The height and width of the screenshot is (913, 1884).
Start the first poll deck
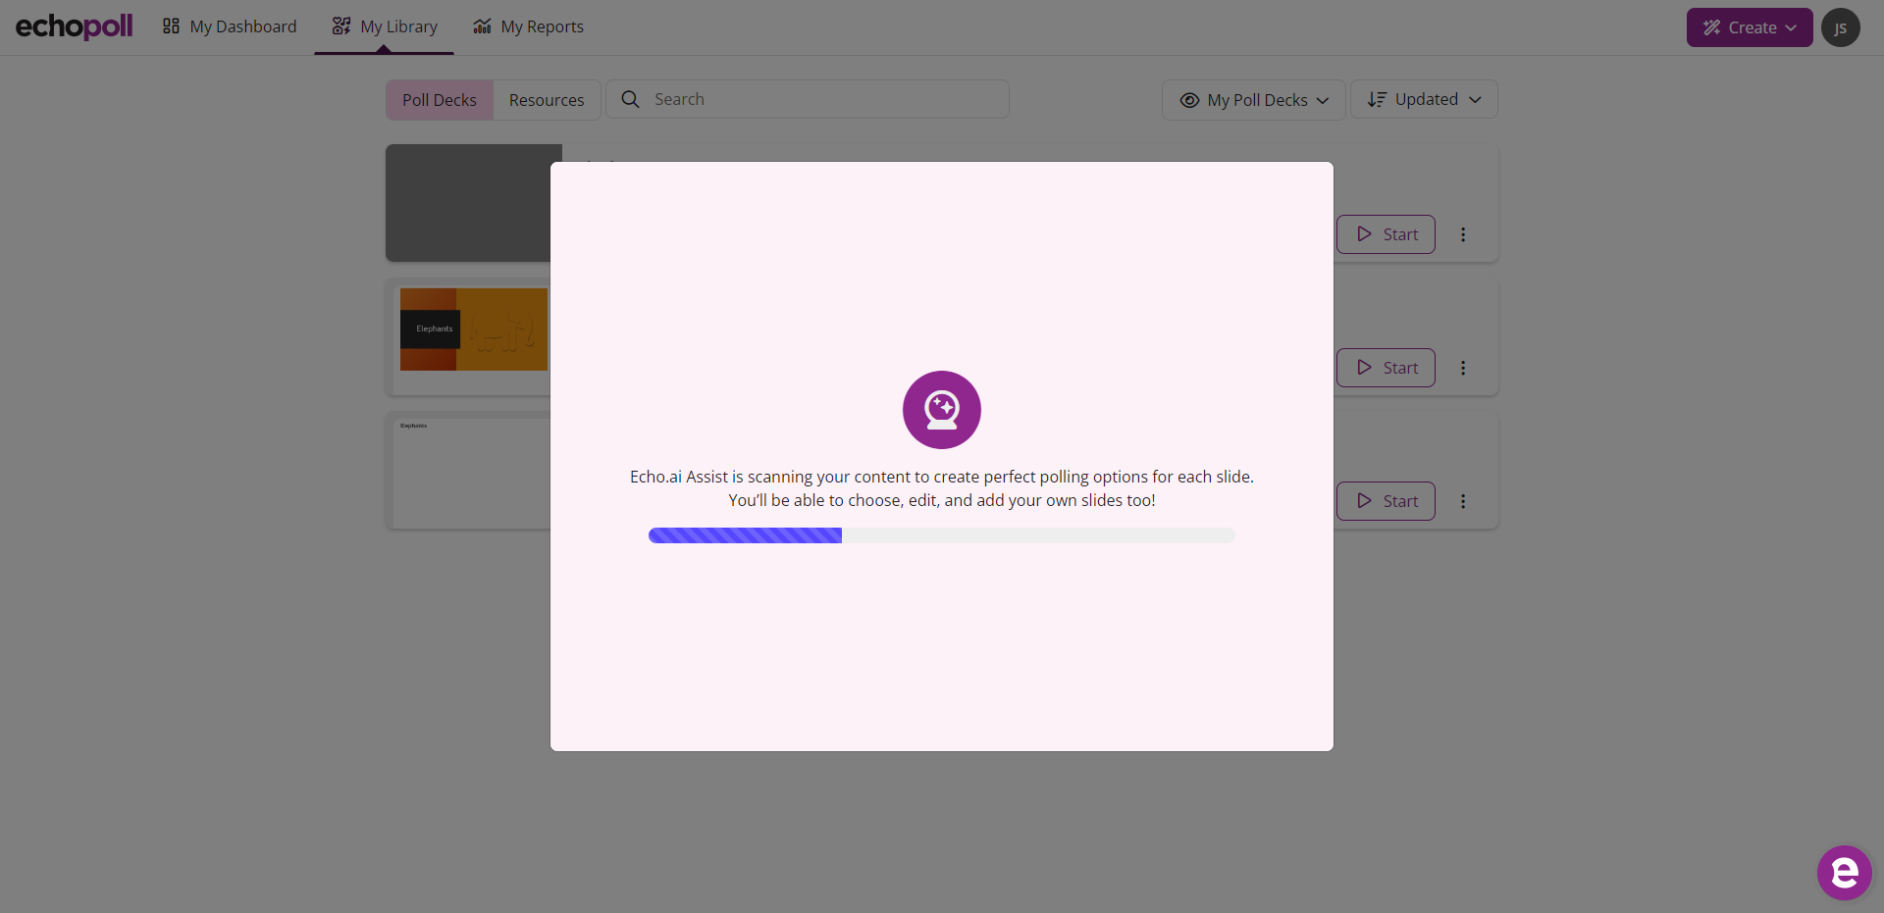1386,234
